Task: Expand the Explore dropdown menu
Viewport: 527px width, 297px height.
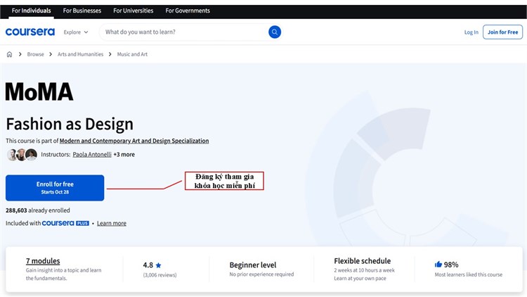Action: 76,32
